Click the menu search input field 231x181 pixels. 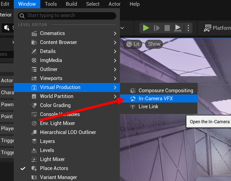[67, 16]
